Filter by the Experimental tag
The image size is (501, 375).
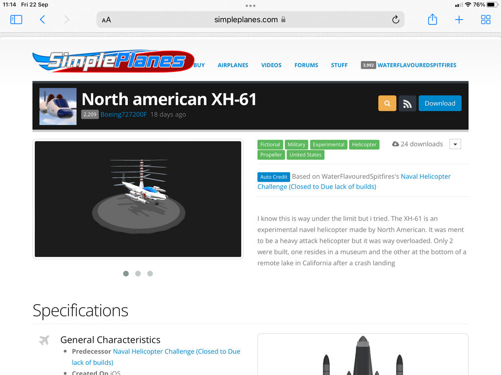click(x=328, y=145)
